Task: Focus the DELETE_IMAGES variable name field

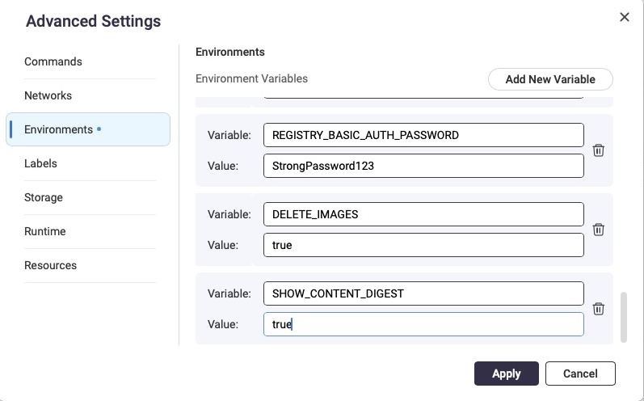Action: point(423,214)
